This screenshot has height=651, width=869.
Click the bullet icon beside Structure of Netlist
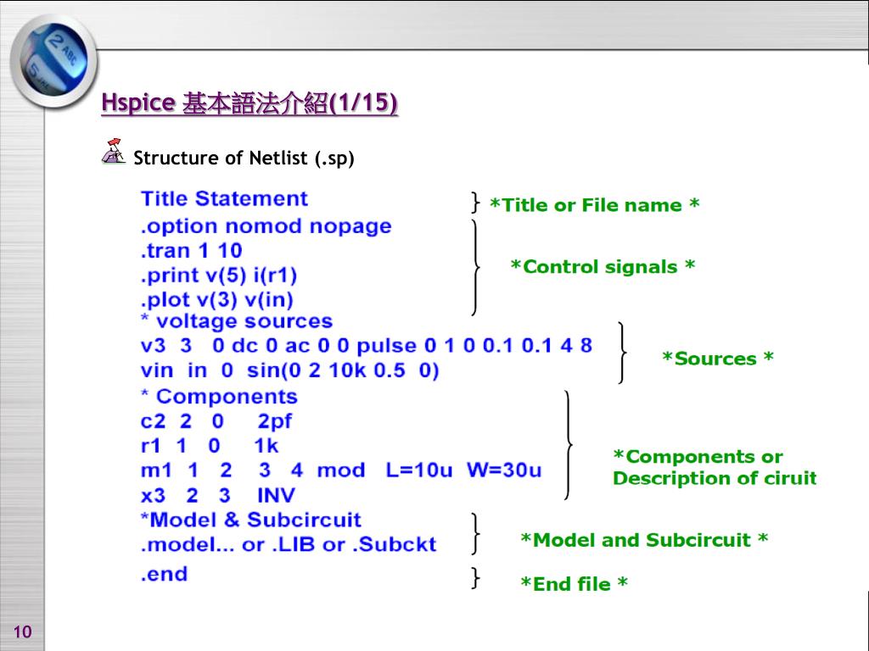[x=114, y=152]
